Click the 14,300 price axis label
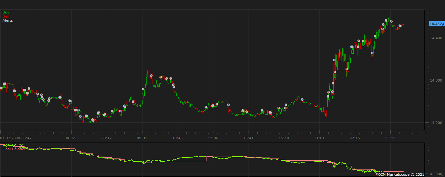 [x=435, y=80]
